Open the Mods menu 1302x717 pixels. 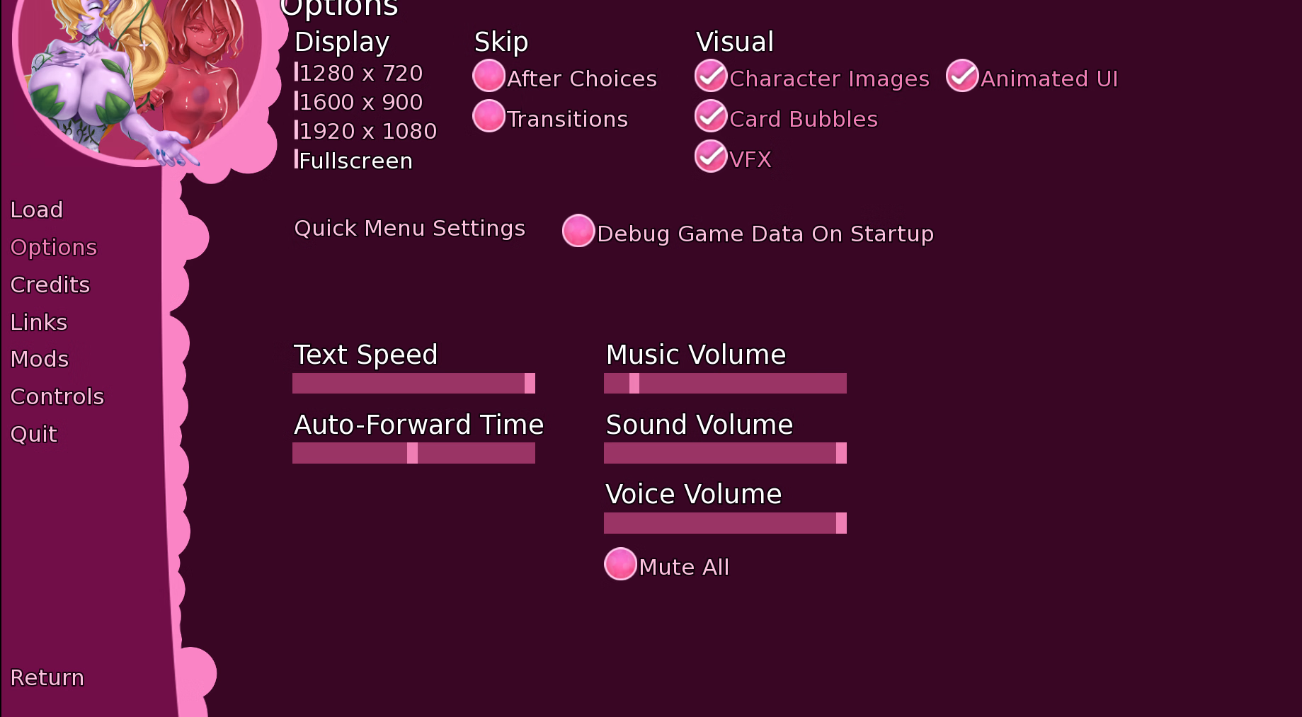pos(40,360)
